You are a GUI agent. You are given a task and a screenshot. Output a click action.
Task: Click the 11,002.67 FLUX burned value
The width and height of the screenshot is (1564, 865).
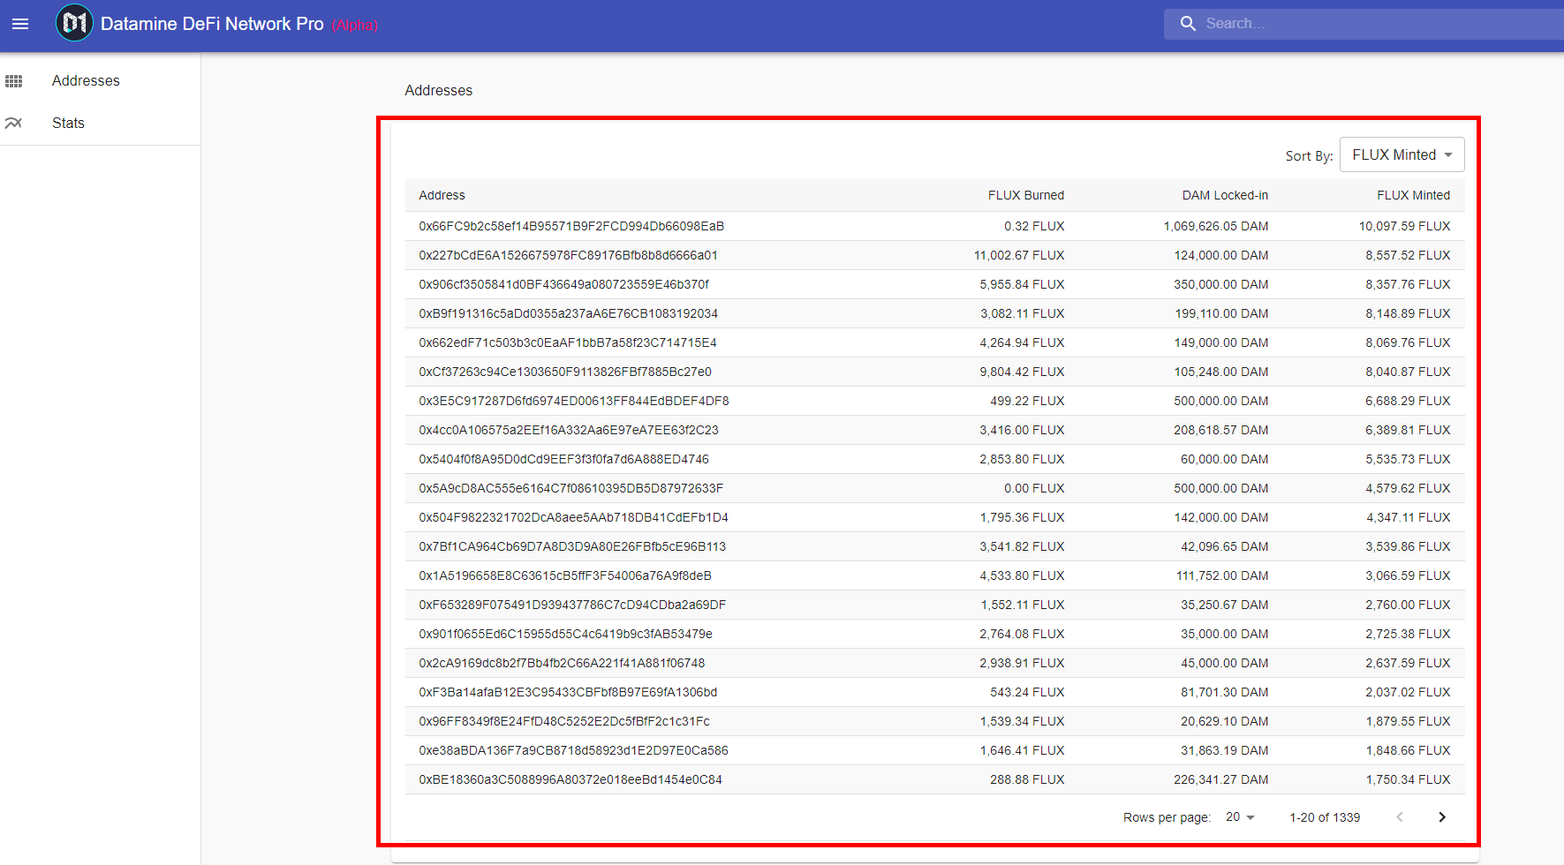coord(1019,255)
